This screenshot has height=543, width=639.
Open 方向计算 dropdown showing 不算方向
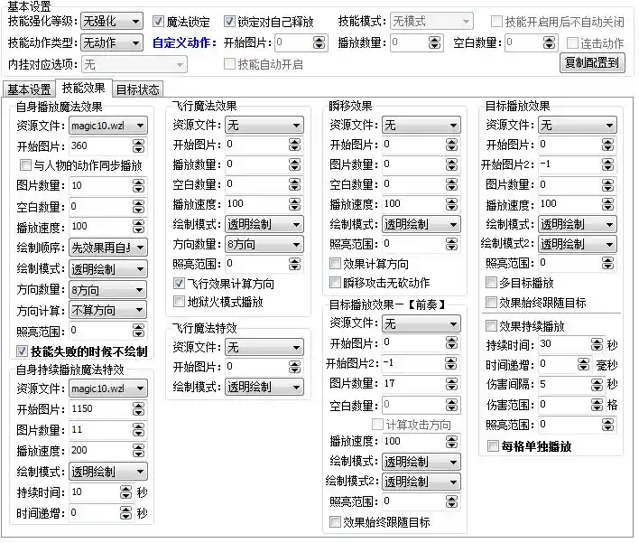pos(108,310)
